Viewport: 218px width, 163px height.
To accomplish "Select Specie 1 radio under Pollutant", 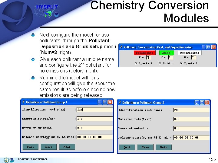I will click(136, 63).
